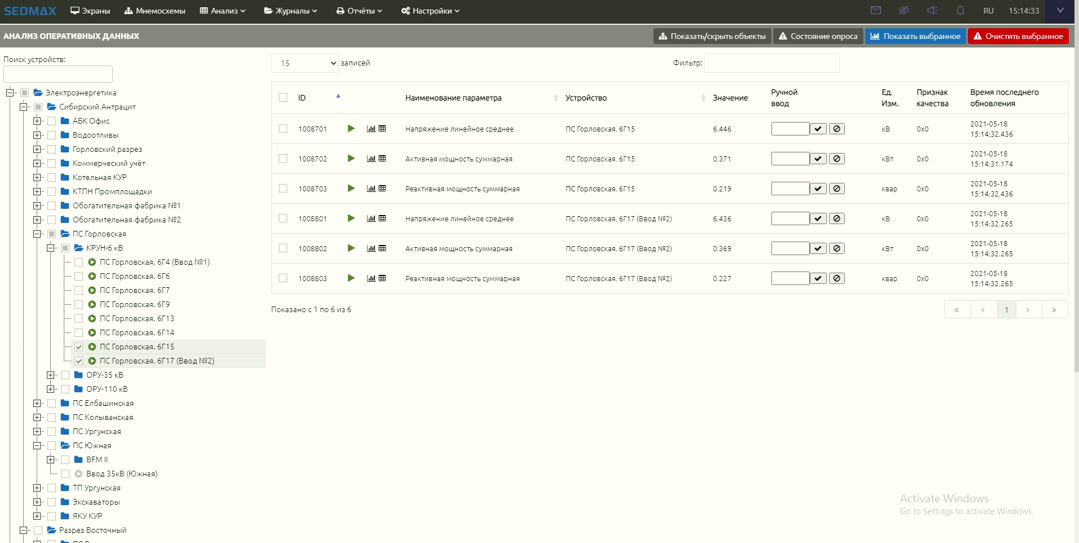The image size is (1079, 543).
Task: Open the Настройки menu
Action: click(x=431, y=11)
